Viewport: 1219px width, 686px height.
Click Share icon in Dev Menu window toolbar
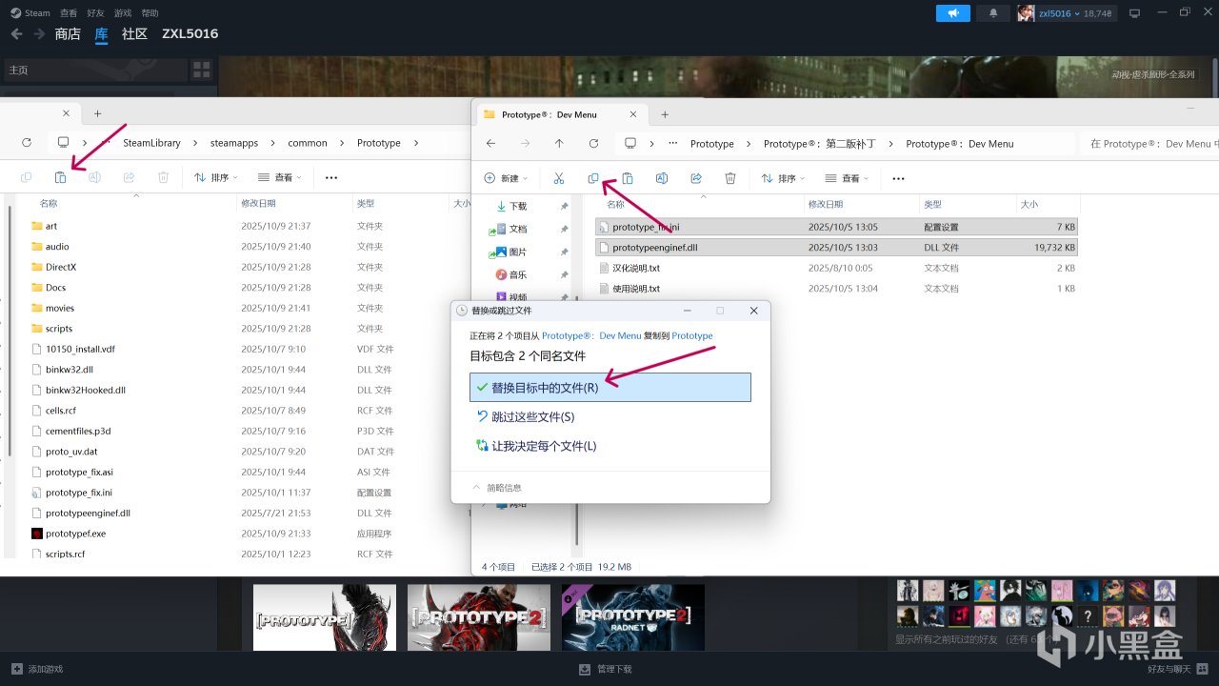coord(696,178)
